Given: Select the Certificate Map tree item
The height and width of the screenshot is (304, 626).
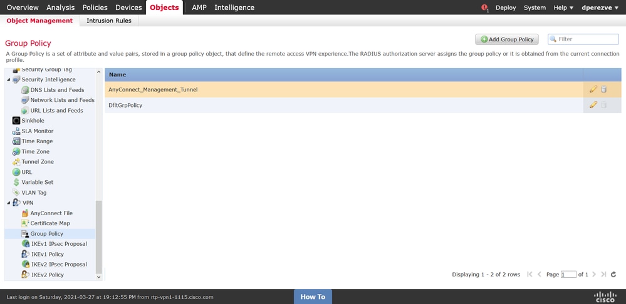Looking at the screenshot, I should click(50, 223).
